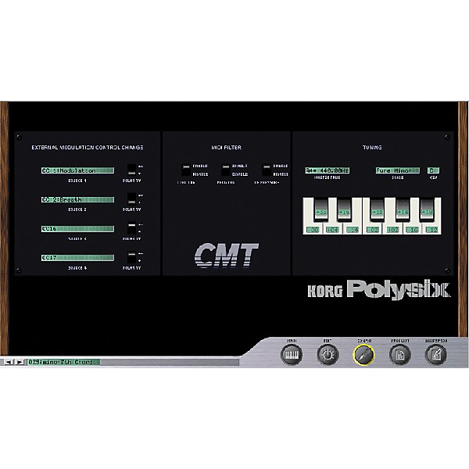Open the Edit knob page icon

point(328,355)
